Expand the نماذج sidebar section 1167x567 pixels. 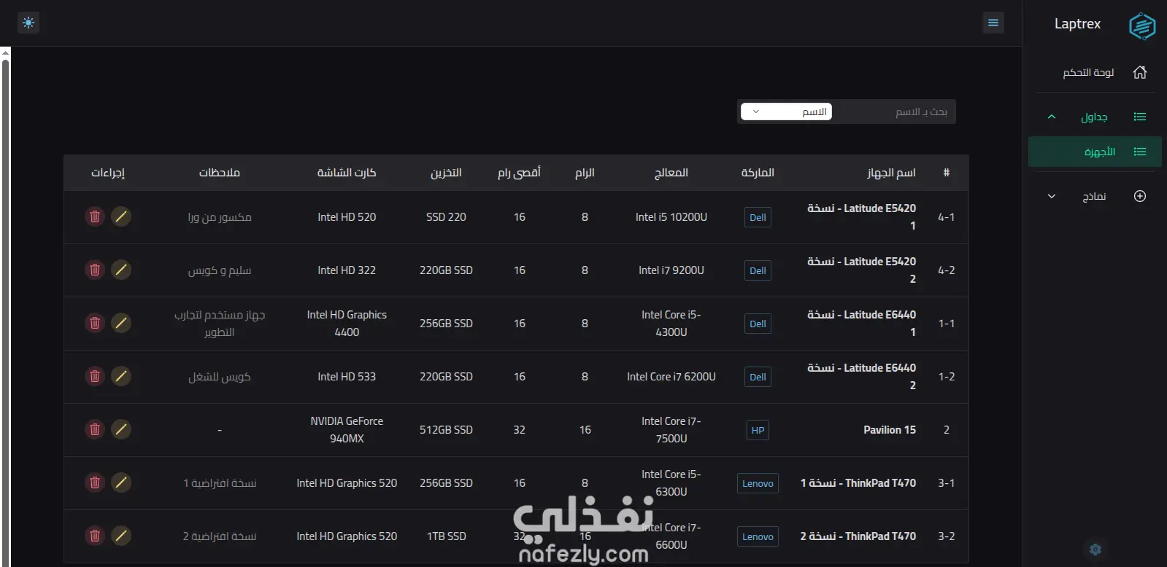coord(1095,196)
